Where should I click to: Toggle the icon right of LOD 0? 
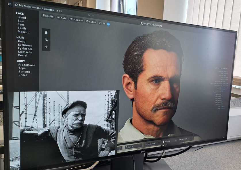[100, 23]
